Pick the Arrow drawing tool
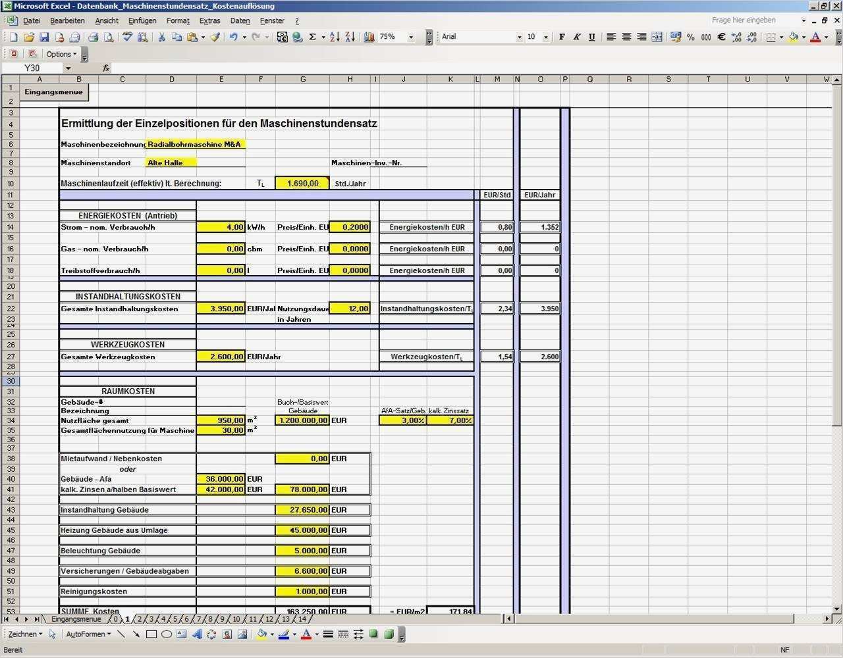843x658 pixels. tap(136, 634)
